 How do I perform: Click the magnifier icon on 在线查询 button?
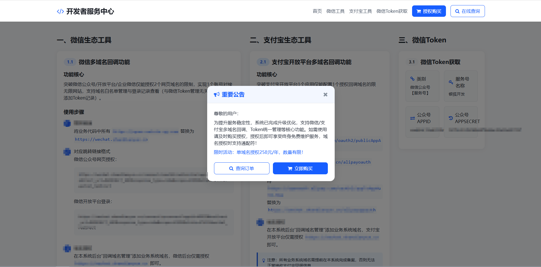click(457, 11)
